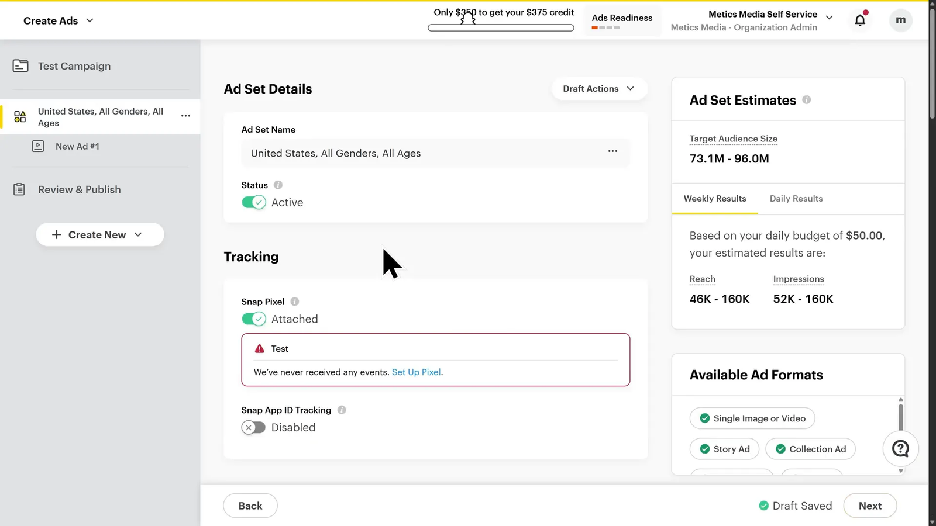936x526 pixels.
Task: Open the Metics Media Self Service account chevron
Action: coord(829,18)
